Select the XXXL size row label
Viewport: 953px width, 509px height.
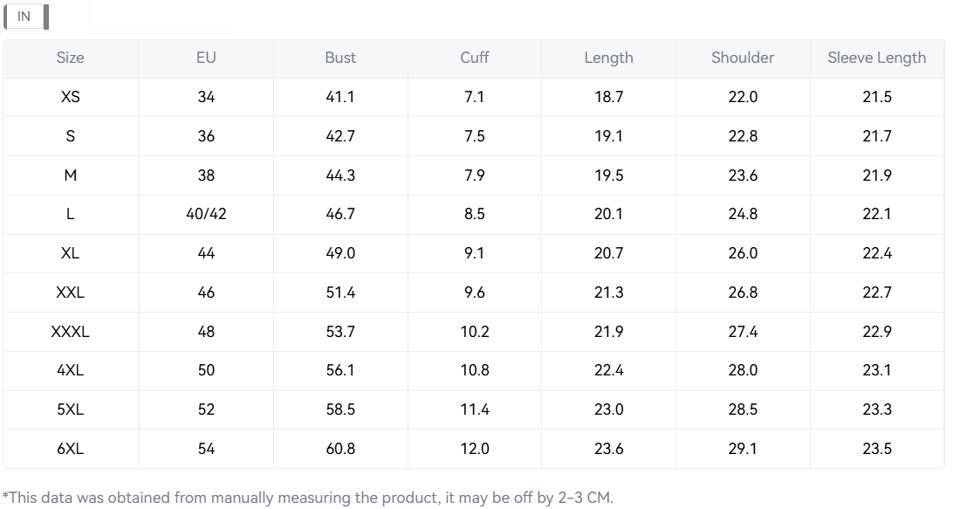point(71,332)
